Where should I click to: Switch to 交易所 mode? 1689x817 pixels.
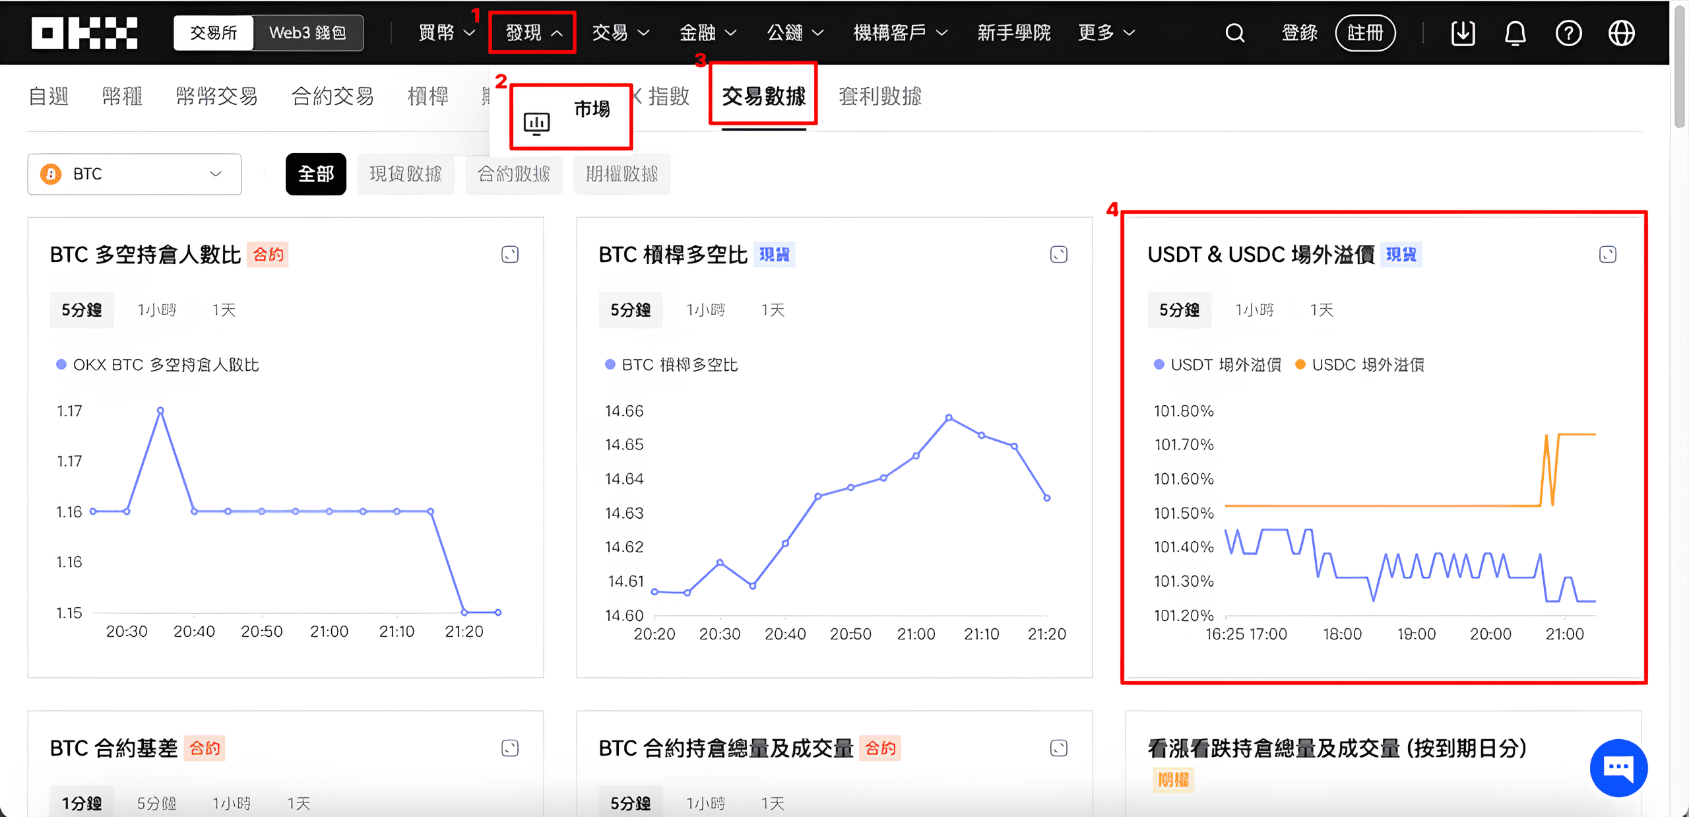[x=213, y=33]
